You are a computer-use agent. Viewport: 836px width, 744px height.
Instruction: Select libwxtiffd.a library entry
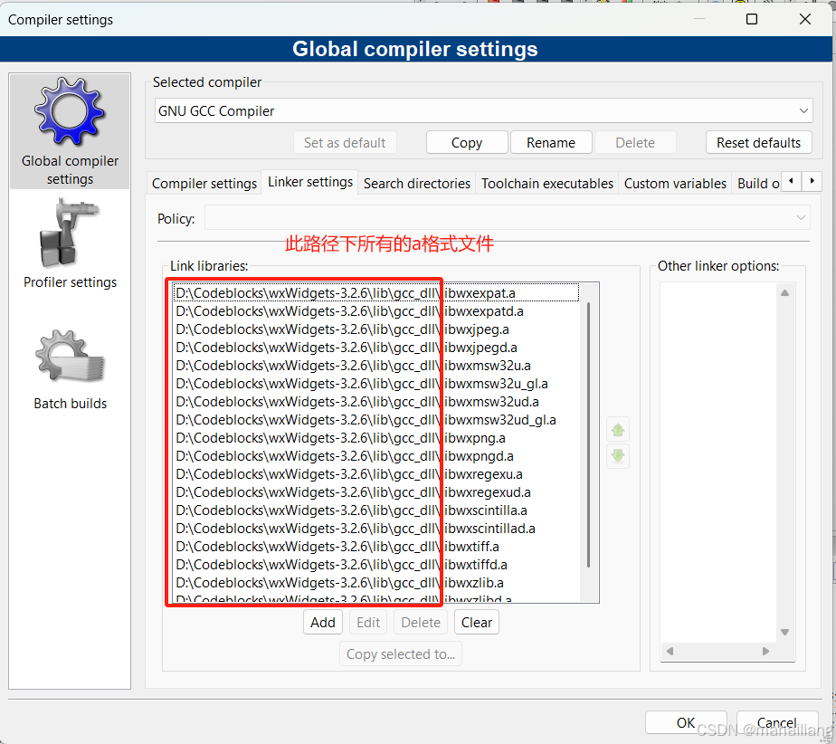coord(375,565)
